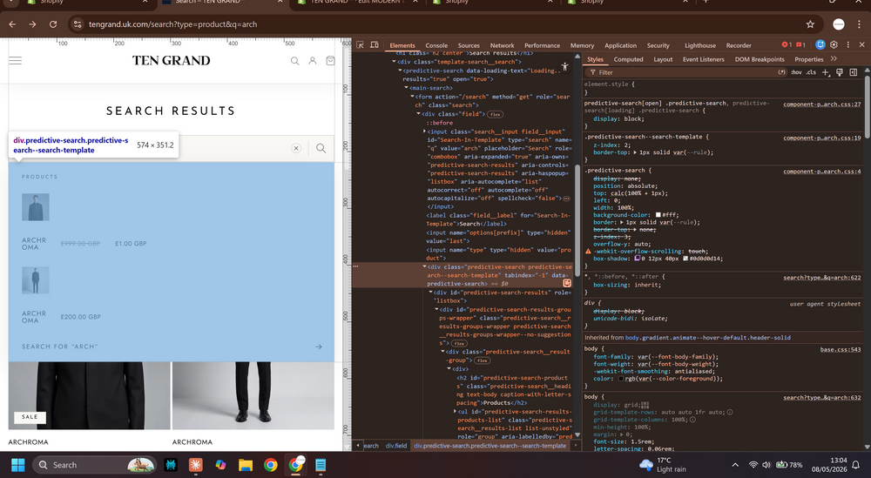The image size is (871, 478).
Task: Go forward in Chrome
Action: pyautogui.click(x=32, y=24)
